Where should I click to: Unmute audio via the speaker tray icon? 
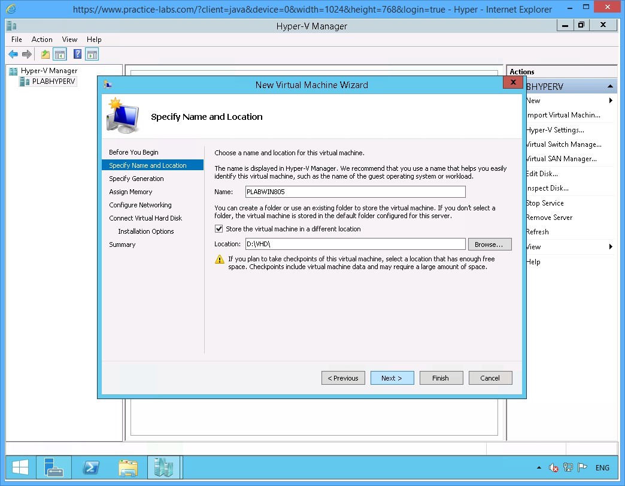coord(553,467)
